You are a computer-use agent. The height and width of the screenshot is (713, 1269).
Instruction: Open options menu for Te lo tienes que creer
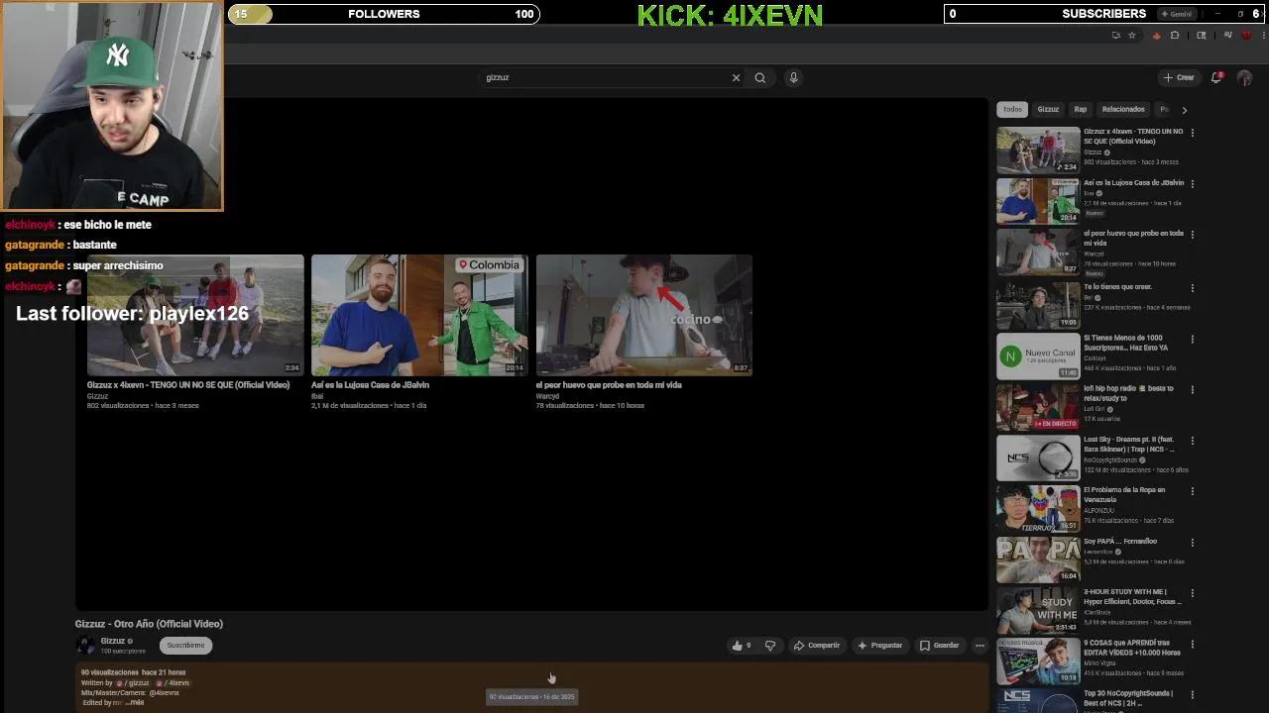tap(1192, 287)
